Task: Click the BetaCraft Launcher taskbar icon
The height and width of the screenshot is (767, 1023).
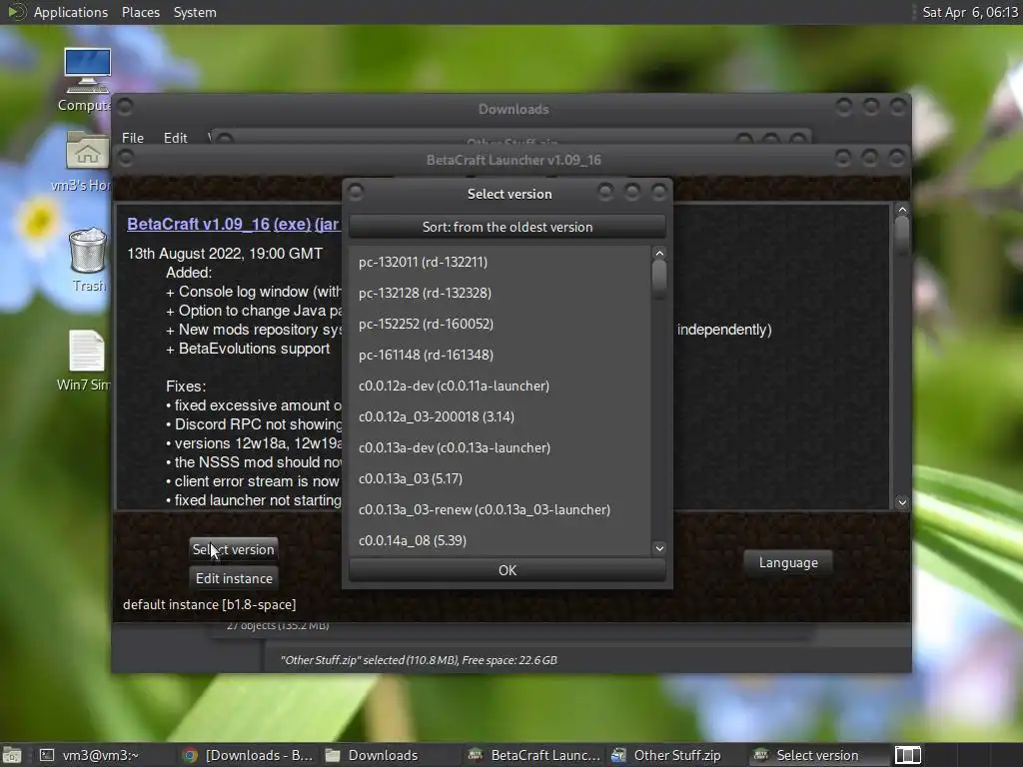Action: click(x=475, y=755)
